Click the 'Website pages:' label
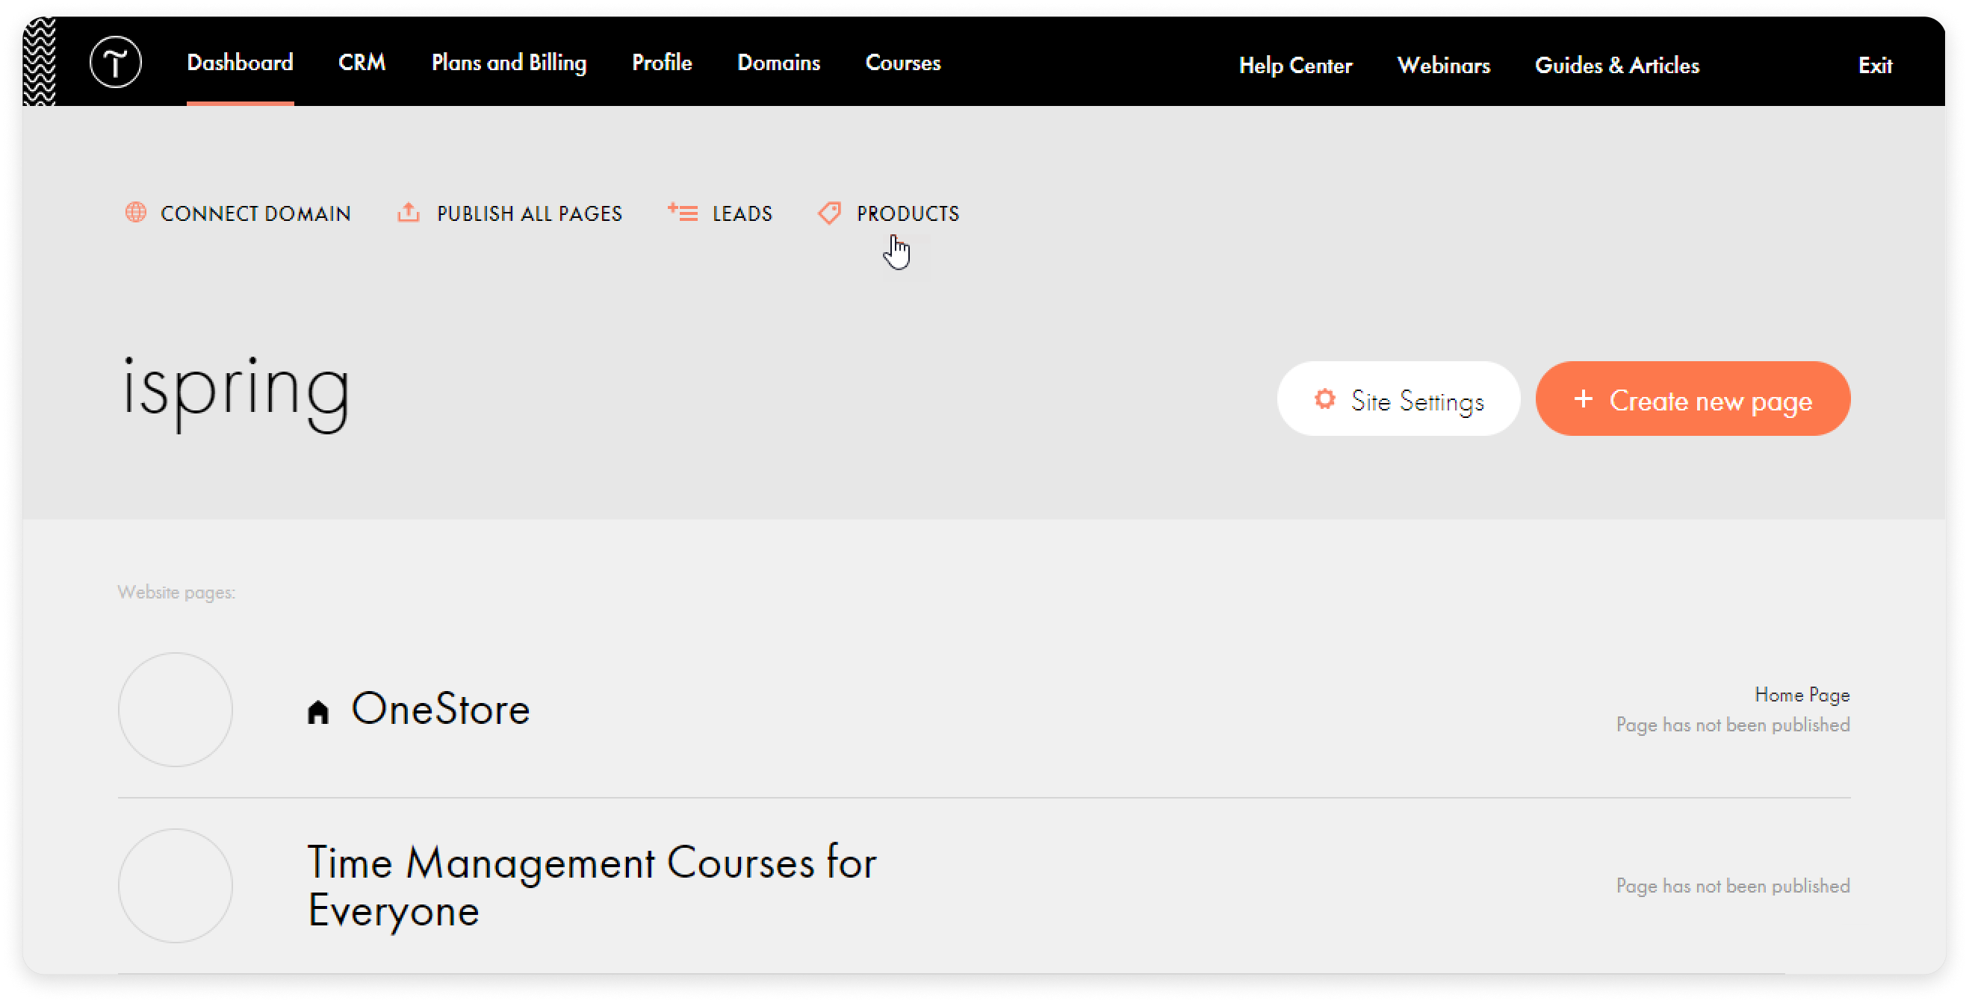Screen dimensions: 1969x1003 (x=176, y=593)
